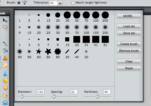Open the Tolerance dropdown arrow
The image size is (151, 106).
[60, 3]
